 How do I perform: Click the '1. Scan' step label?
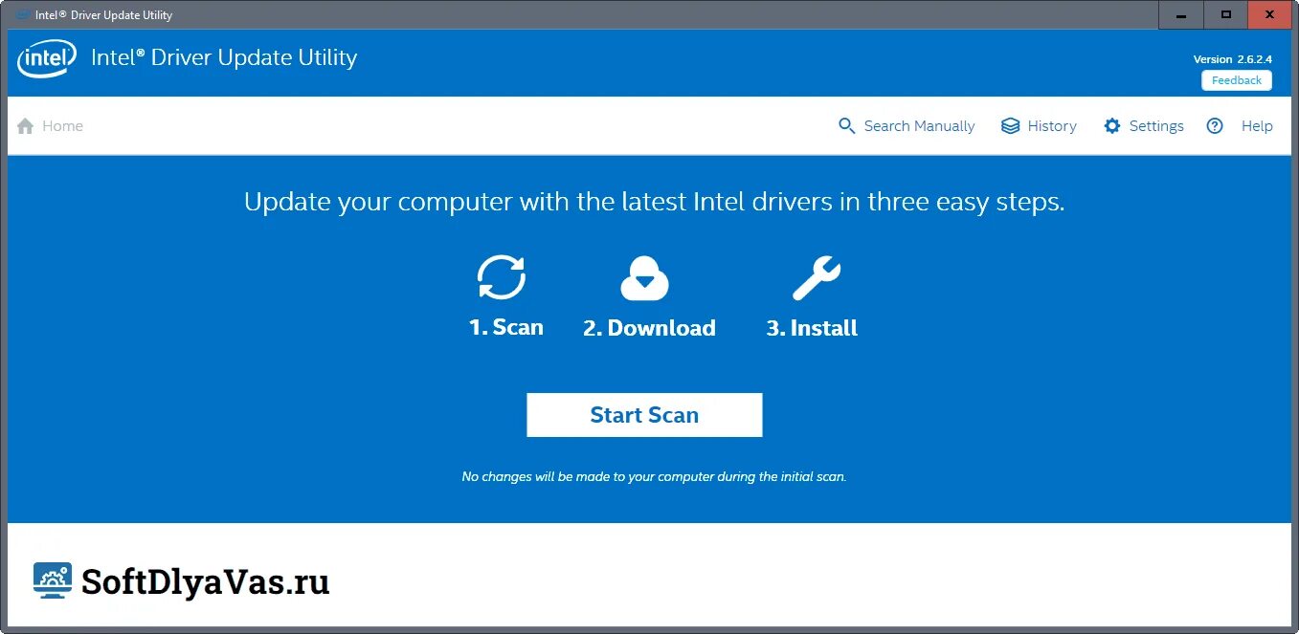(x=505, y=327)
